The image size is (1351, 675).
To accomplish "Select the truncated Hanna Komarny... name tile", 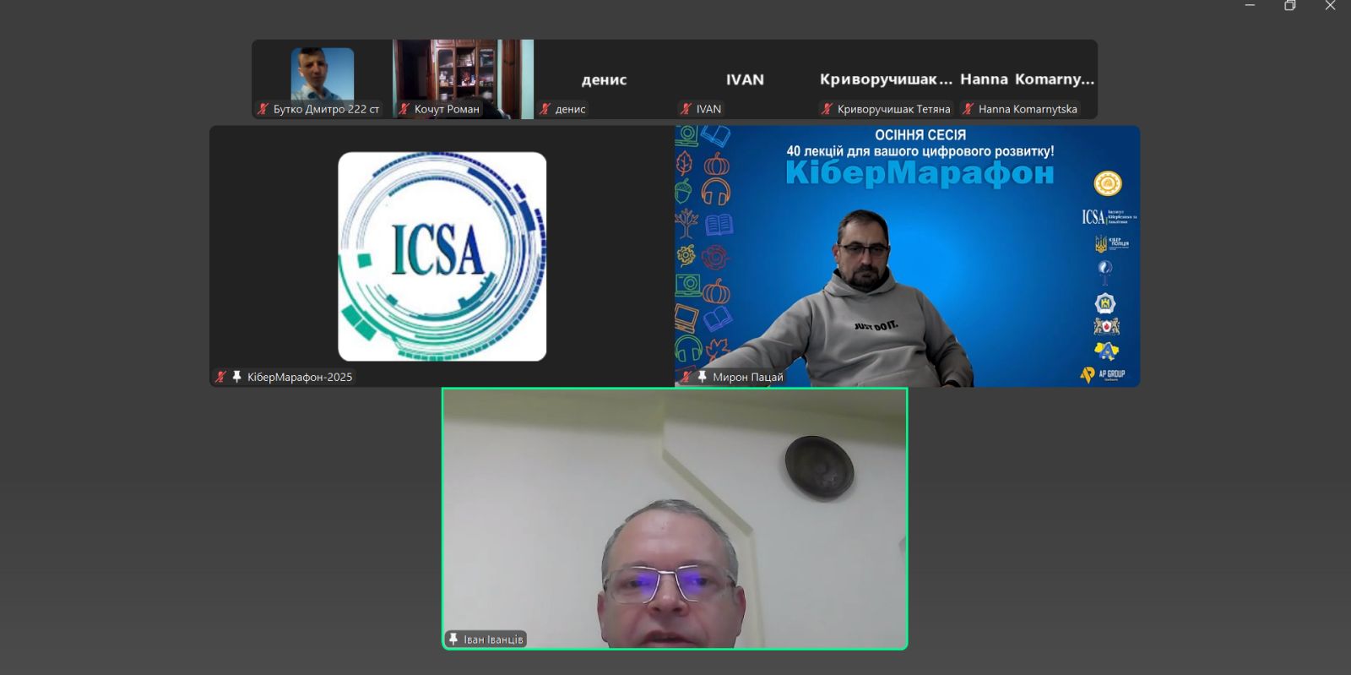I will pyautogui.click(x=1027, y=79).
